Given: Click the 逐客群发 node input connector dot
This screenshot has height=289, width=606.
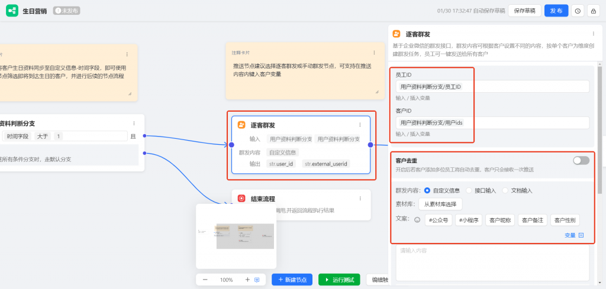Looking at the screenshot, I should (x=231, y=145).
